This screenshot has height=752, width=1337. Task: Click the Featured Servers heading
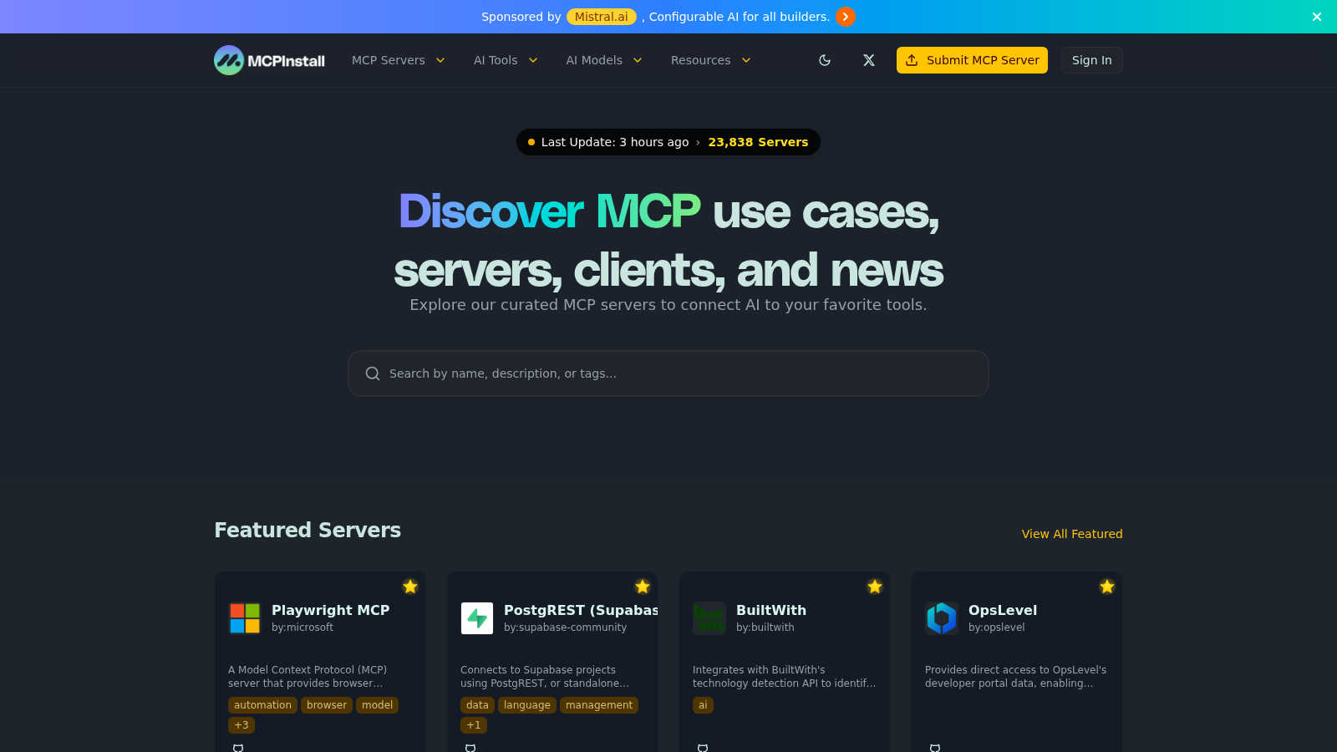(x=308, y=530)
